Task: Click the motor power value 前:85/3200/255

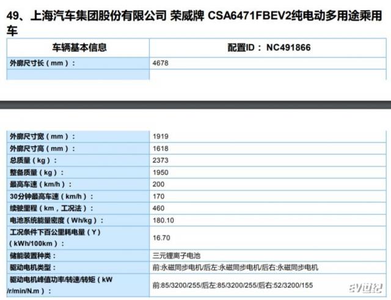Action: [x=233, y=285]
